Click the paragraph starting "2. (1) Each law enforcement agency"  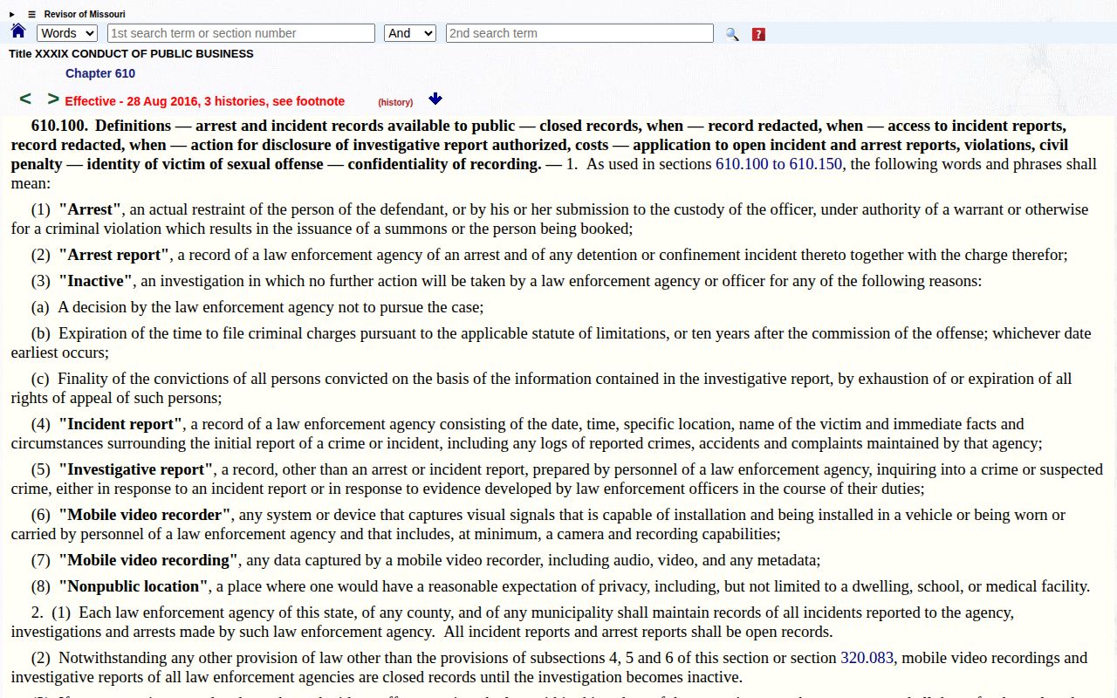[512, 622]
